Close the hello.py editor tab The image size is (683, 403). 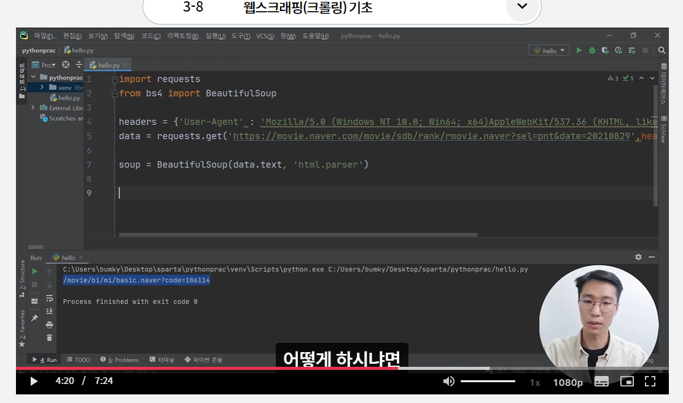pyautogui.click(x=125, y=65)
